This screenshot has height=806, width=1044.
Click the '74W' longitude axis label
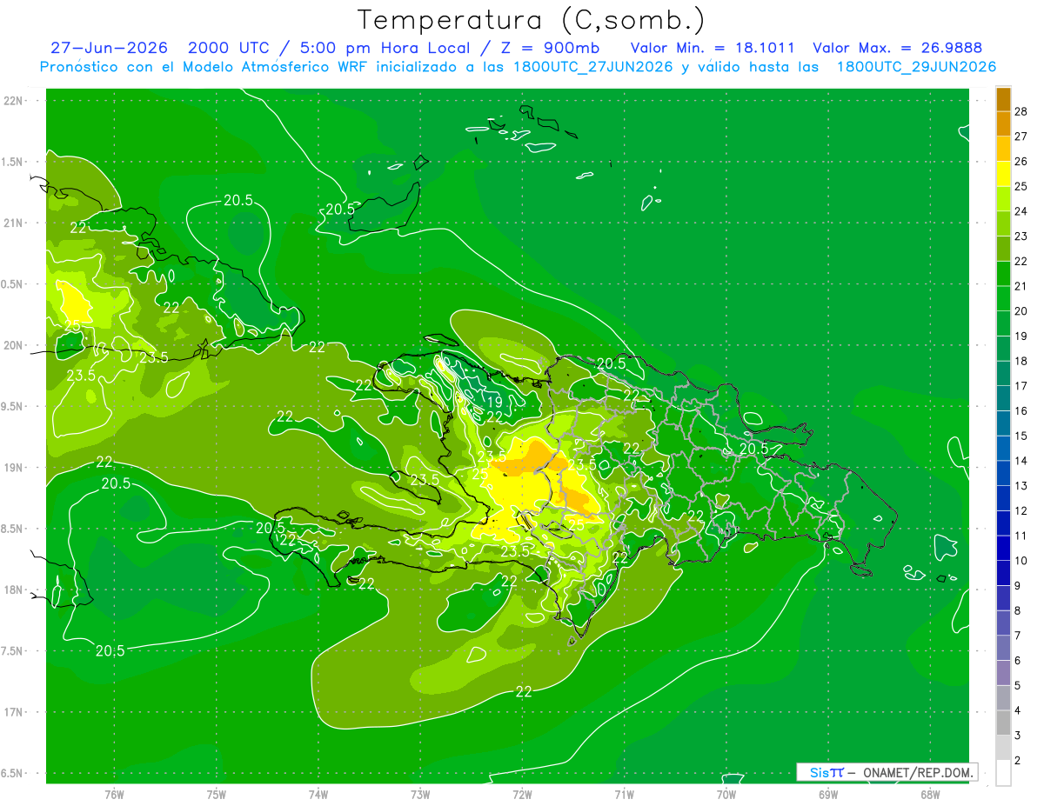point(318,794)
